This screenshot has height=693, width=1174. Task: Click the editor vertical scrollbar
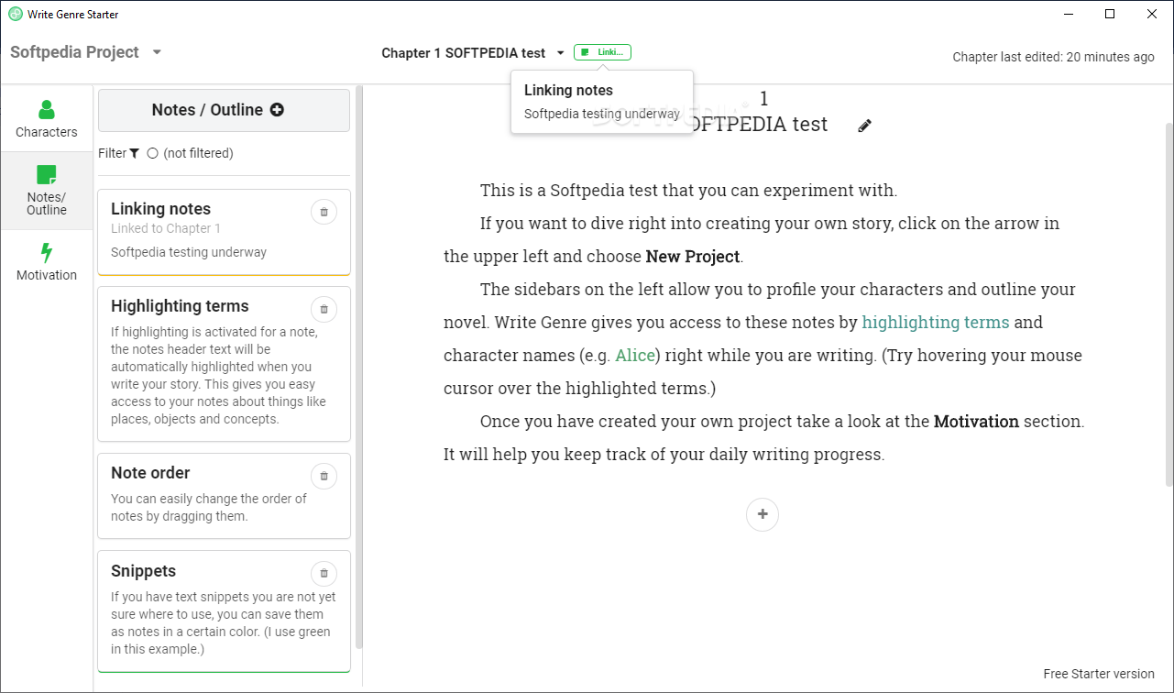click(x=1169, y=302)
